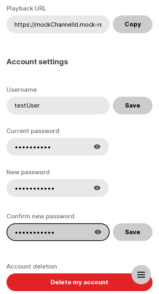Select the Current password field
This screenshot has width=159, height=294.
tap(57, 147)
